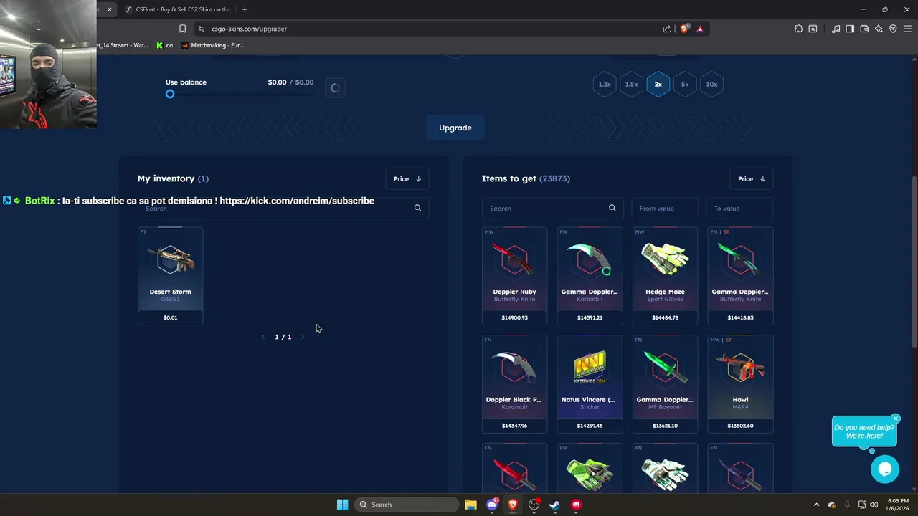The height and width of the screenshot is (516, 918).
Task: Select the Hedge Maze Sport Gloves
Action: click(665, 276)
